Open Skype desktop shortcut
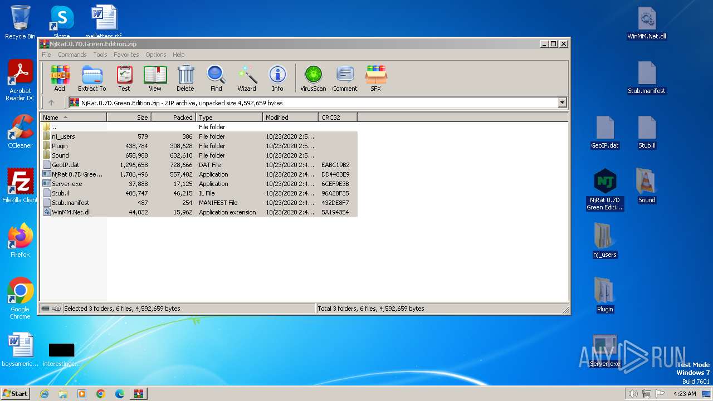Viewport: 713px width, 401px height. pos(62,22)
